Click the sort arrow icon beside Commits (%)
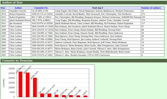This screenshot has height=99, width=167. pyautogui.click(x=50, y=8)
